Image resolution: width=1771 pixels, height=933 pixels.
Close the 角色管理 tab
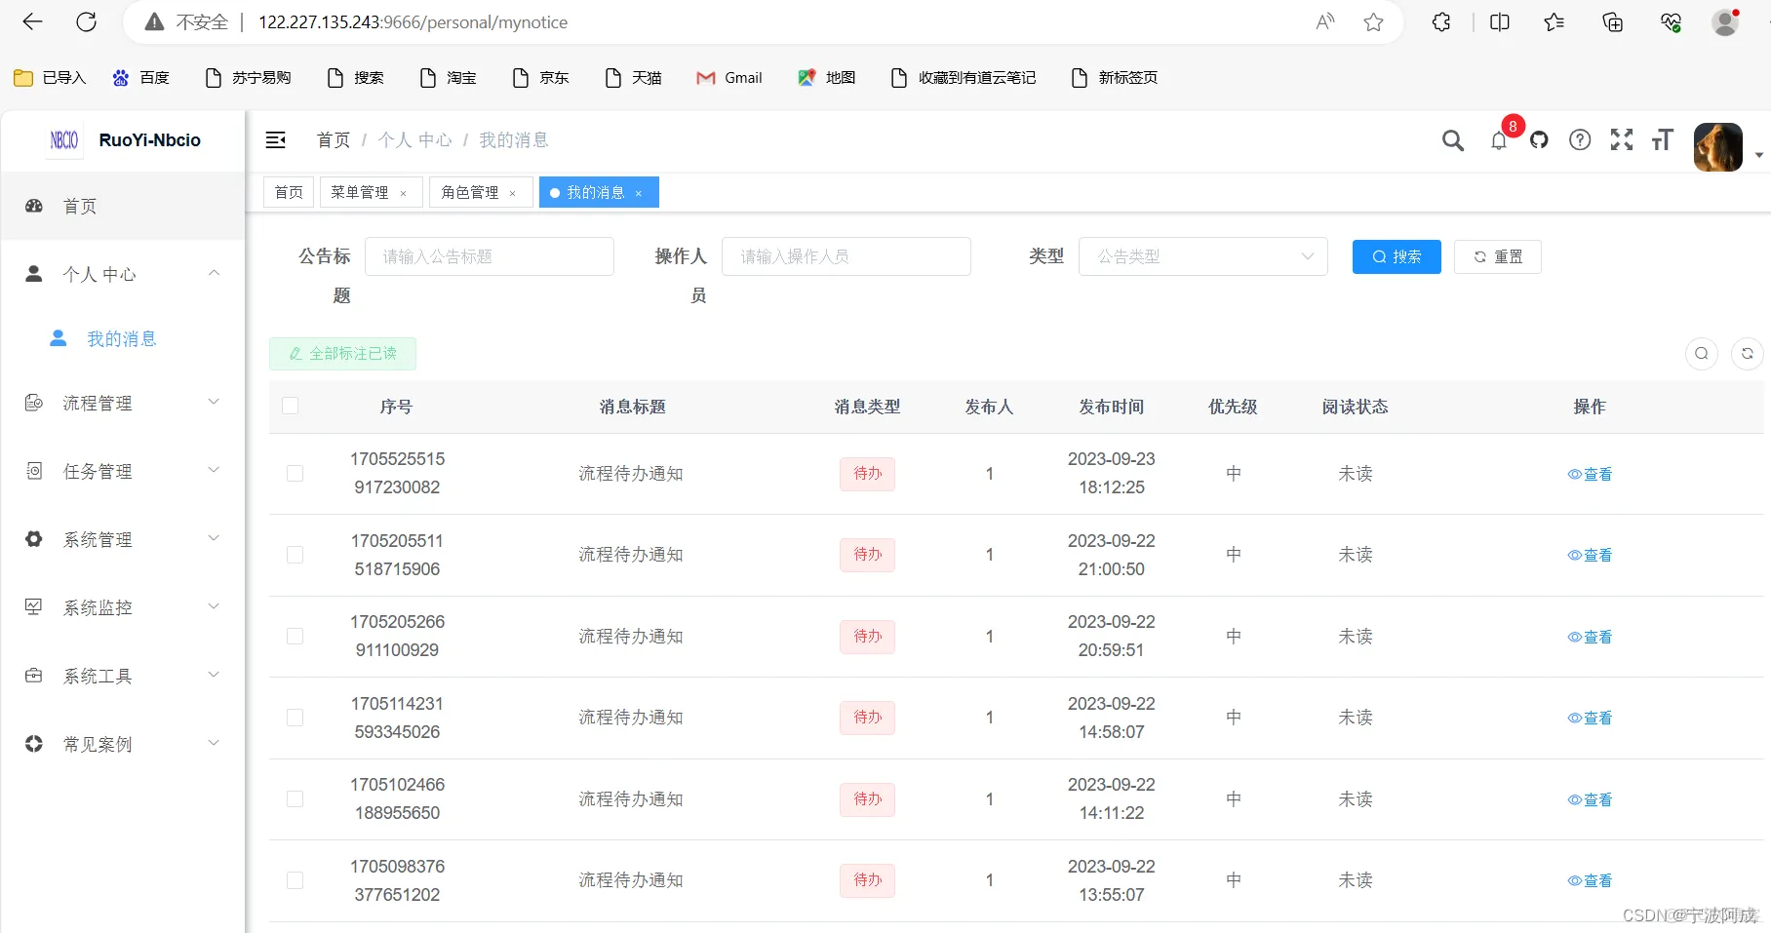513,193
